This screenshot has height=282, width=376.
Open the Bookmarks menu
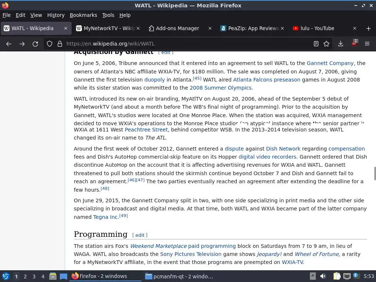click(x=83, y=15)
